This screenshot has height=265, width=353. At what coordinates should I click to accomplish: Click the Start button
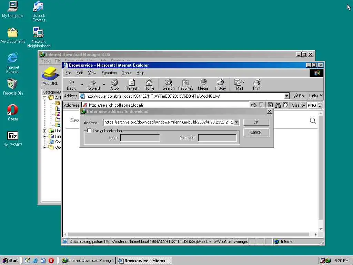[10, 261]
